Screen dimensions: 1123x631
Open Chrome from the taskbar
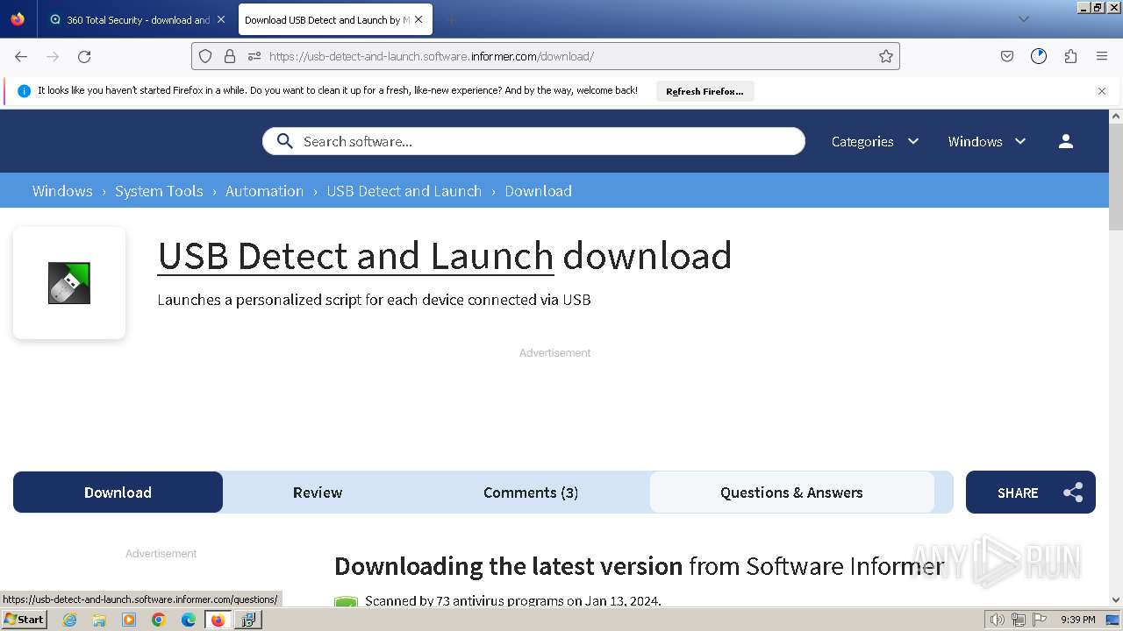point(159,620)
